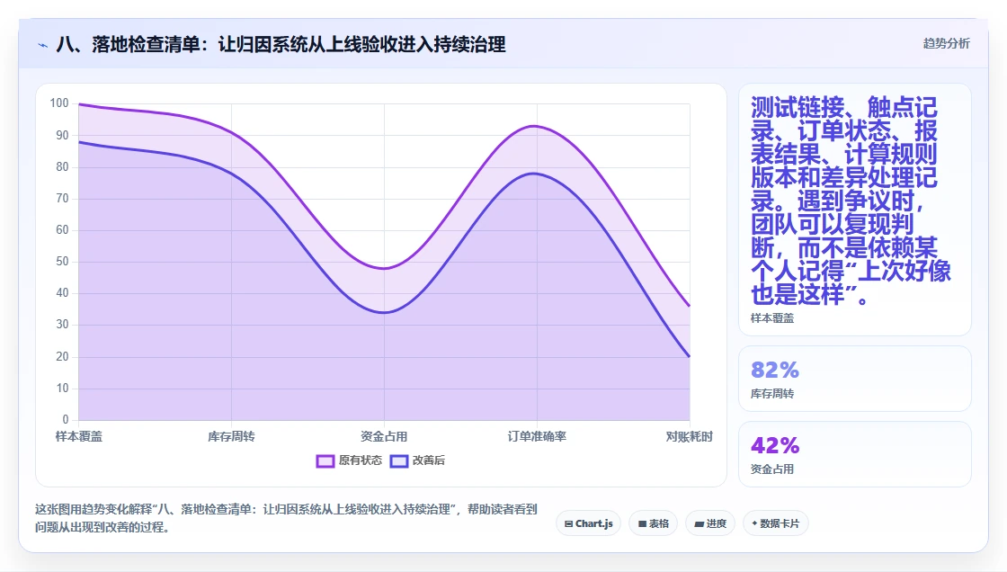The image size is (1007, 572).
Task: Click the 42% 资金占用 card
Action: click(x=855, y=454)
